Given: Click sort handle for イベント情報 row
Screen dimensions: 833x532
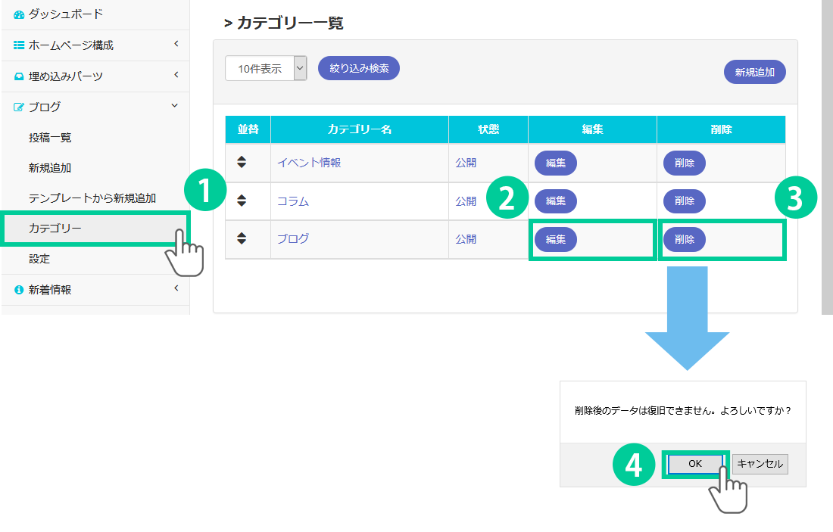Looking at the screenshot, I should [242, 162].
